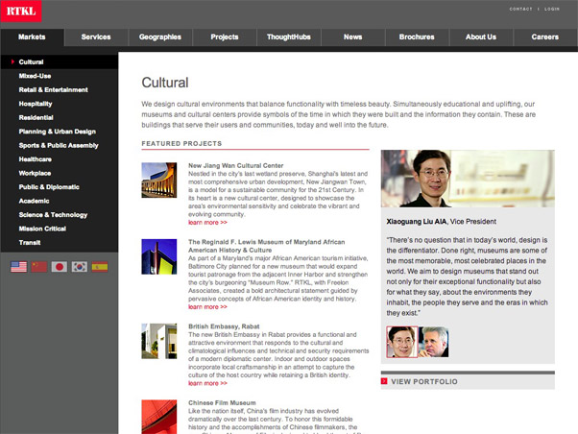Image resolution: width=578 pixels, height=434 pixels.
Task: Open the News menu tab
Action: pos(352,36)
